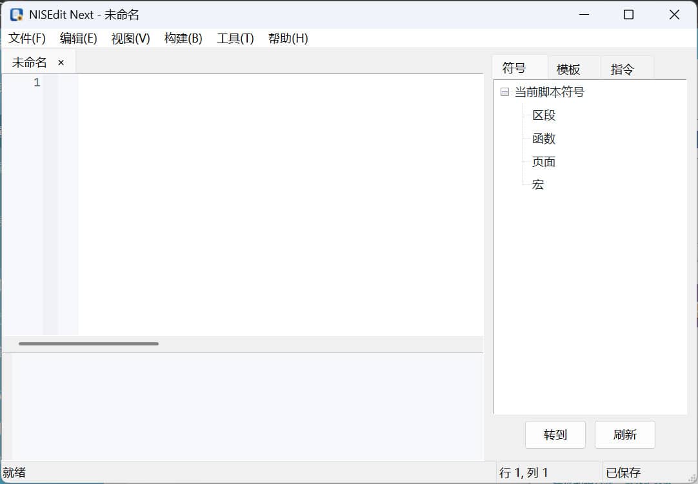This screenshot has width=698, height=484.
Task: Select the 当前脚本符号 tree root
Action: pyautogui.click(x=550, y=92)
